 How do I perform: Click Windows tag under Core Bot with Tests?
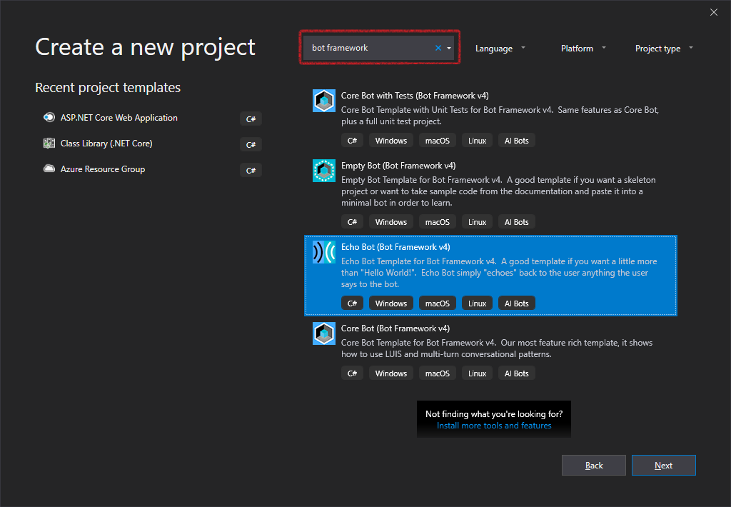point(390,141)
